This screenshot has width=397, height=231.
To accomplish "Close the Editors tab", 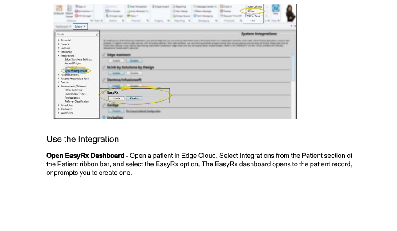I will (x=85, y=26).
